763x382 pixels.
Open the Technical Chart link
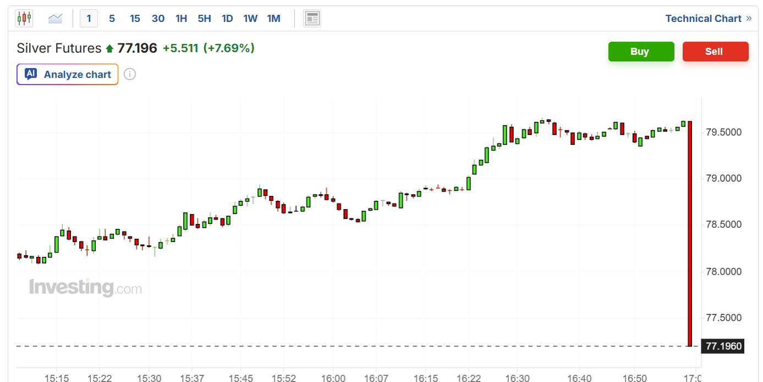(709, 19)
